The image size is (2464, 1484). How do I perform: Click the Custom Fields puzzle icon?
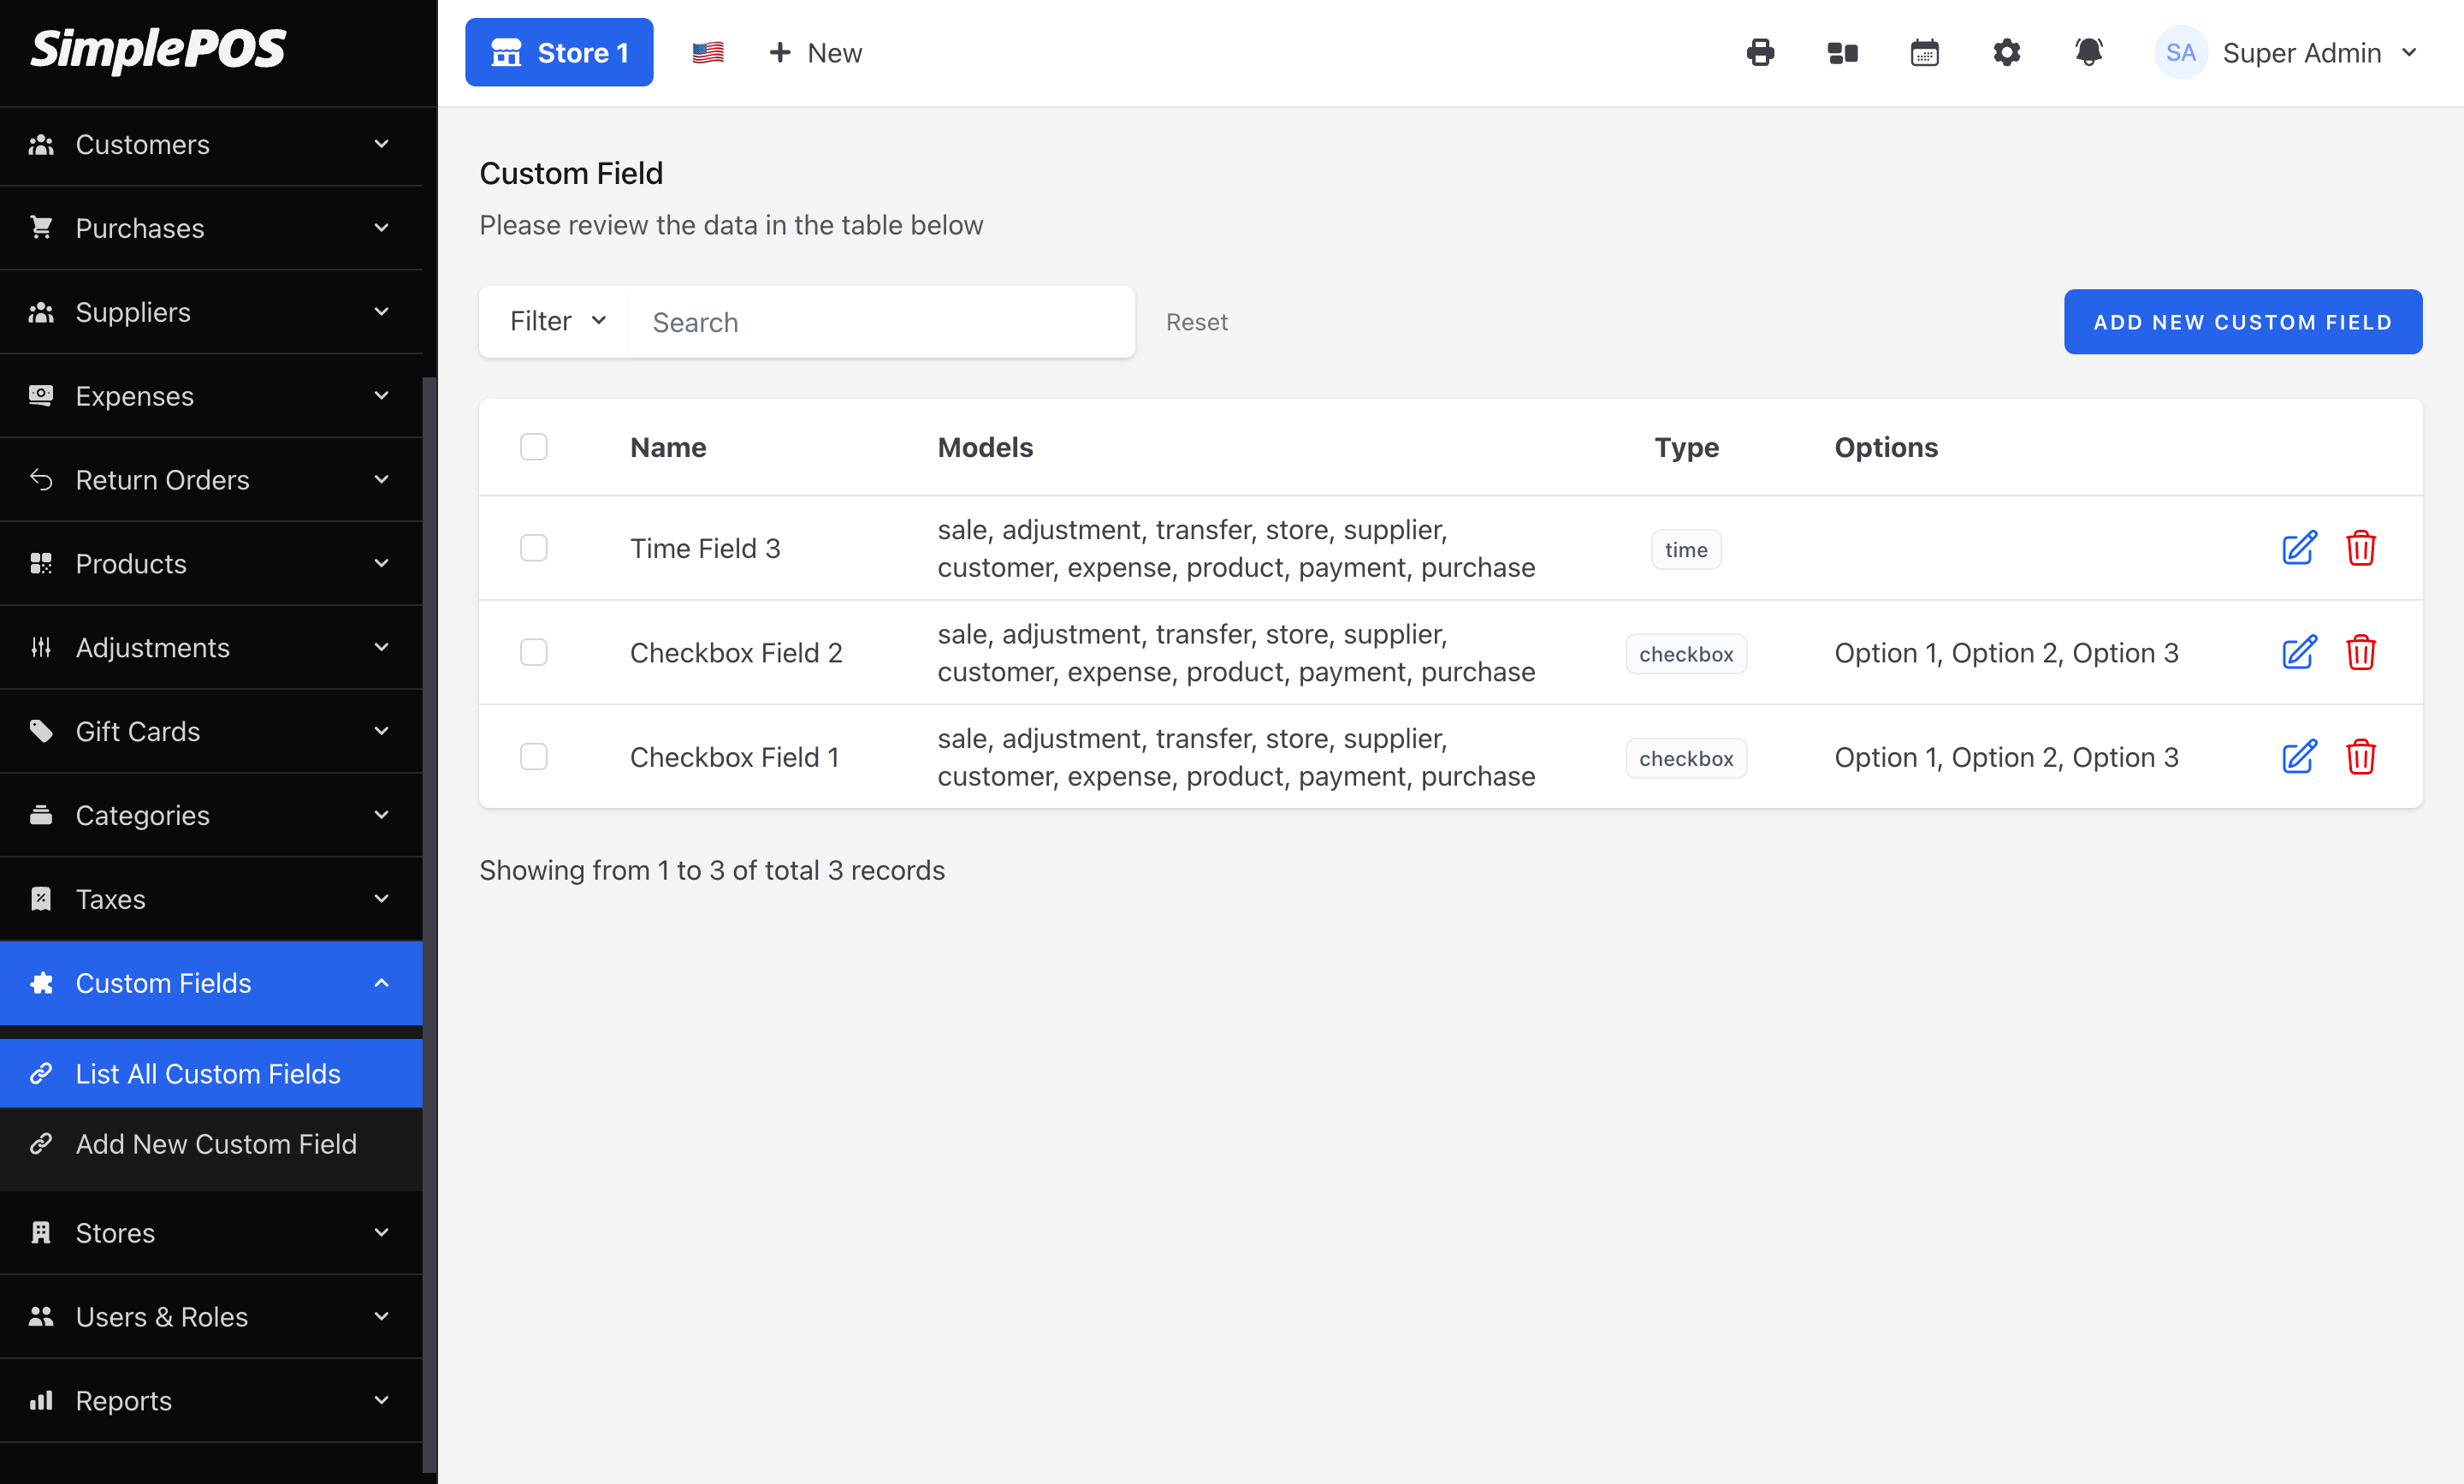[41, 983]
